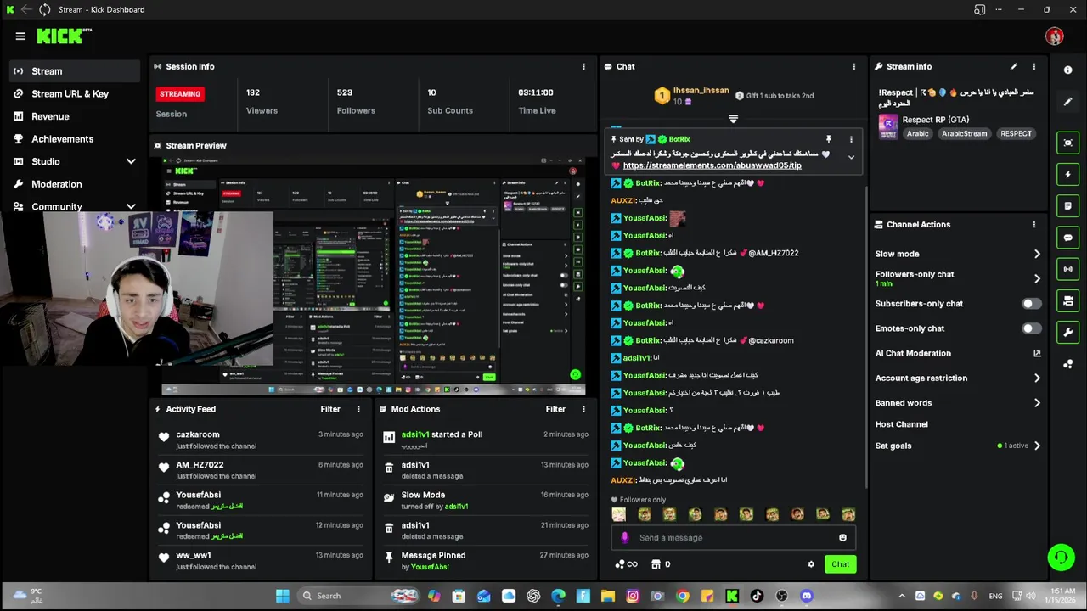Expand the Community sidebar section
The width and height of the screenshot is (1087, 611).
pyautogui.click(x=131, y=206)
